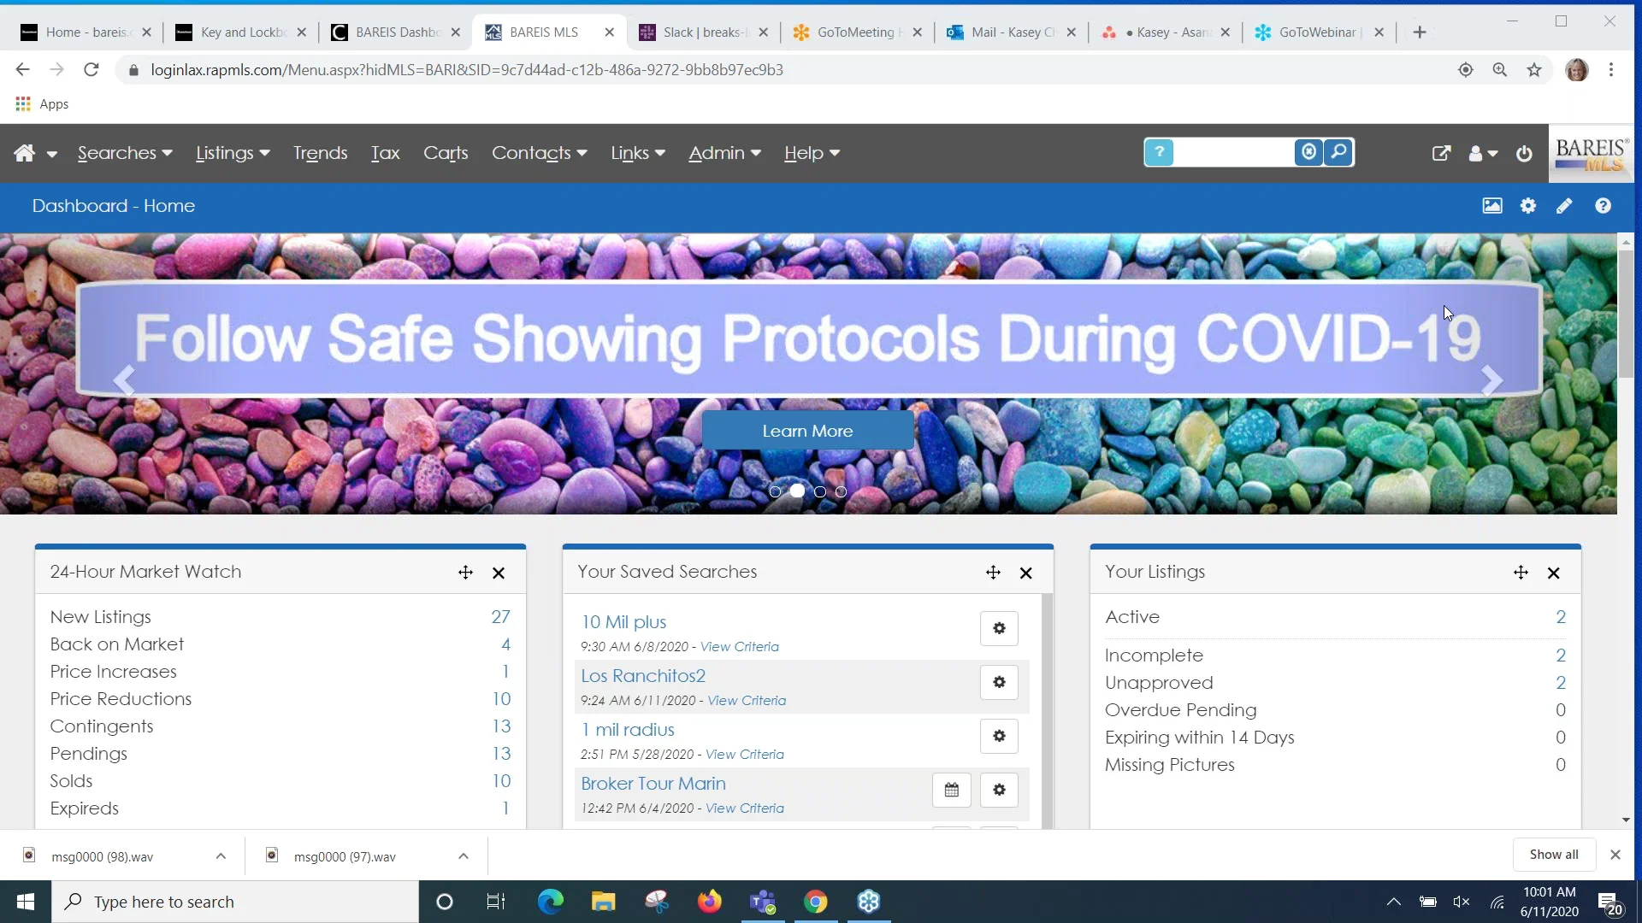
Task: Advance banner with the right arrow
Action: [x=1491, y=380]
